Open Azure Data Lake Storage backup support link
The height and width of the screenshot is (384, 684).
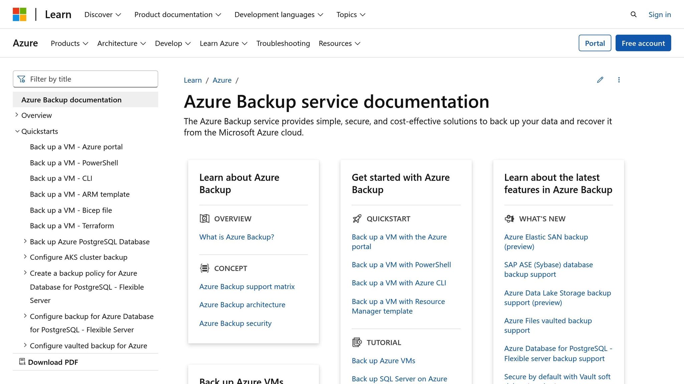coord(557,298)
